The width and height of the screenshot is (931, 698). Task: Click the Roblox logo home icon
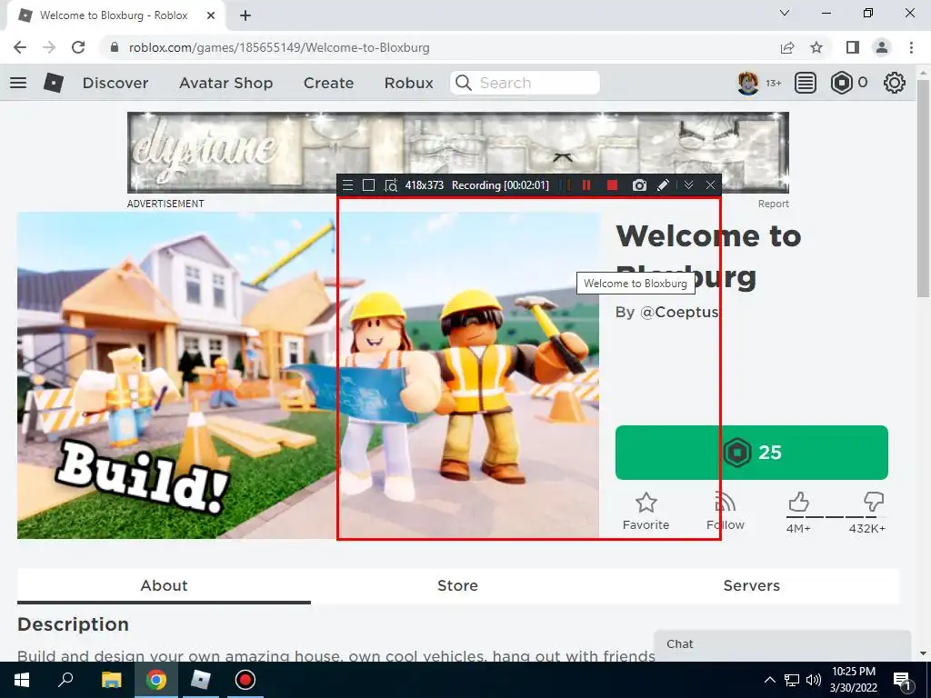[54, 83]
